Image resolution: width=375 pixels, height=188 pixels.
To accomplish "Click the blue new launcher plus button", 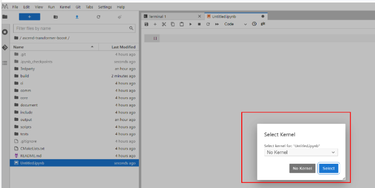I will [29, 17].
